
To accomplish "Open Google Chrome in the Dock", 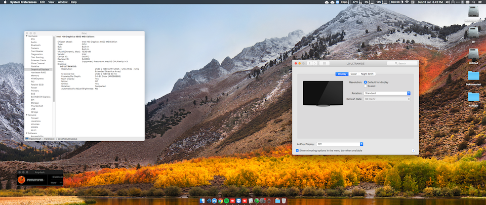I will pyautogui.click(x=220, y=200).
